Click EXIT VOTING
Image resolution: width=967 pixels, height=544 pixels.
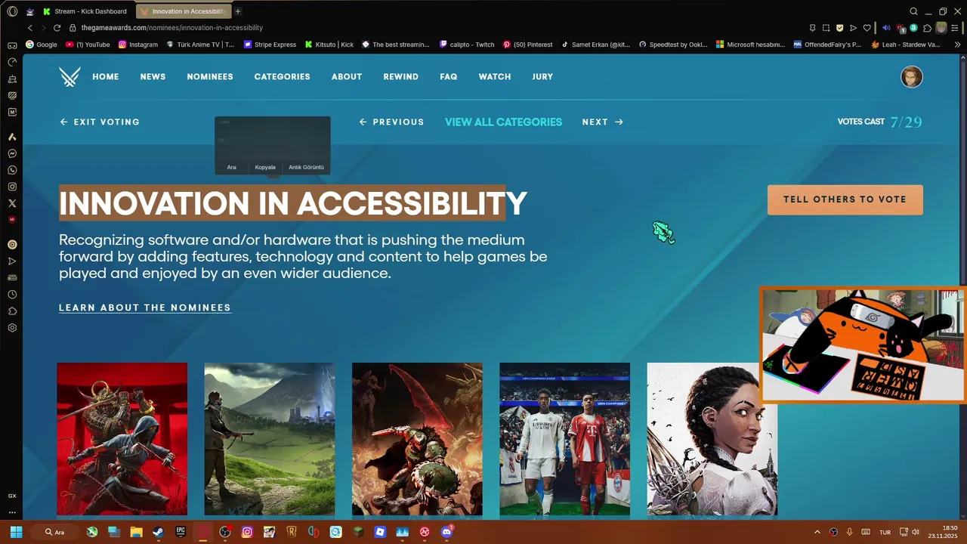click(x=100, y=122)
